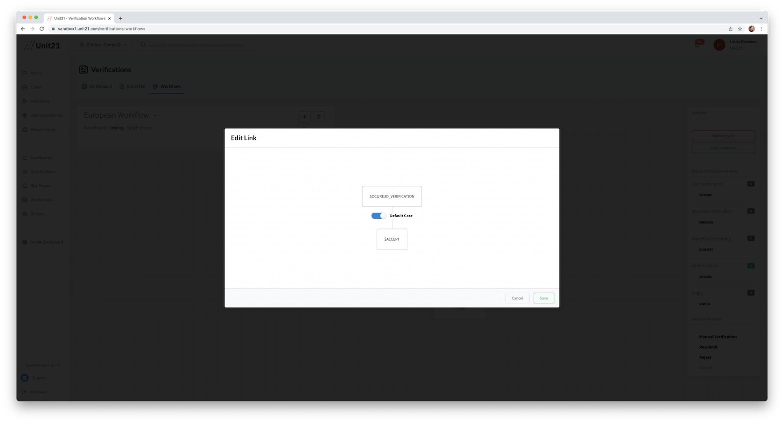The width and height of the screenshot is (784, 423).
Task: Select the Workflows tab
Action: tap(167, 87)
